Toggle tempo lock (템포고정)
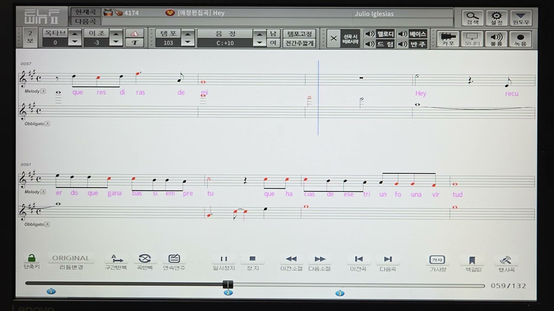The image size is (554, 311). pos(299,34)
